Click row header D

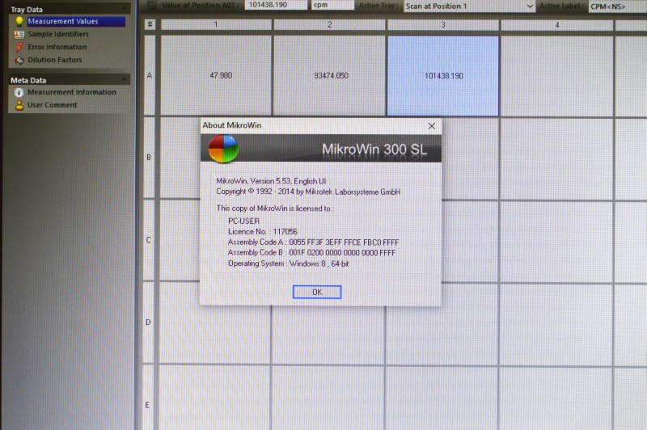(x=148, y=322)
